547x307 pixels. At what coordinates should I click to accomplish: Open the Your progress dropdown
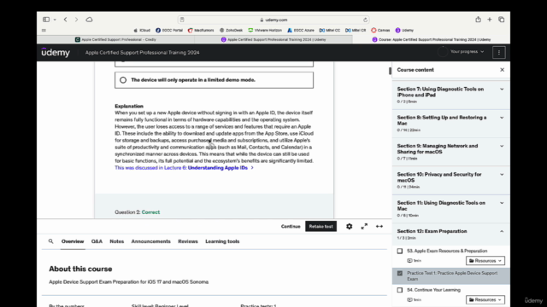(468, 52)
